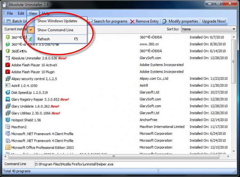
Task: Click the Absolute Uninstaller title bar icon
Action: click(x=4, y=5)
